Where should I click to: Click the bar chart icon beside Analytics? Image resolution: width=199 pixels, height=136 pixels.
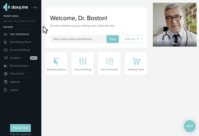coord(6,58)
